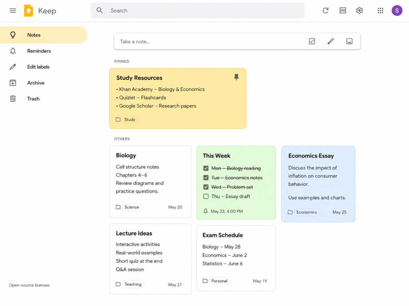Click the search magnifier icon
This screenshot has width=409, height=306.
pyautogui.click(x=99, y=10)
